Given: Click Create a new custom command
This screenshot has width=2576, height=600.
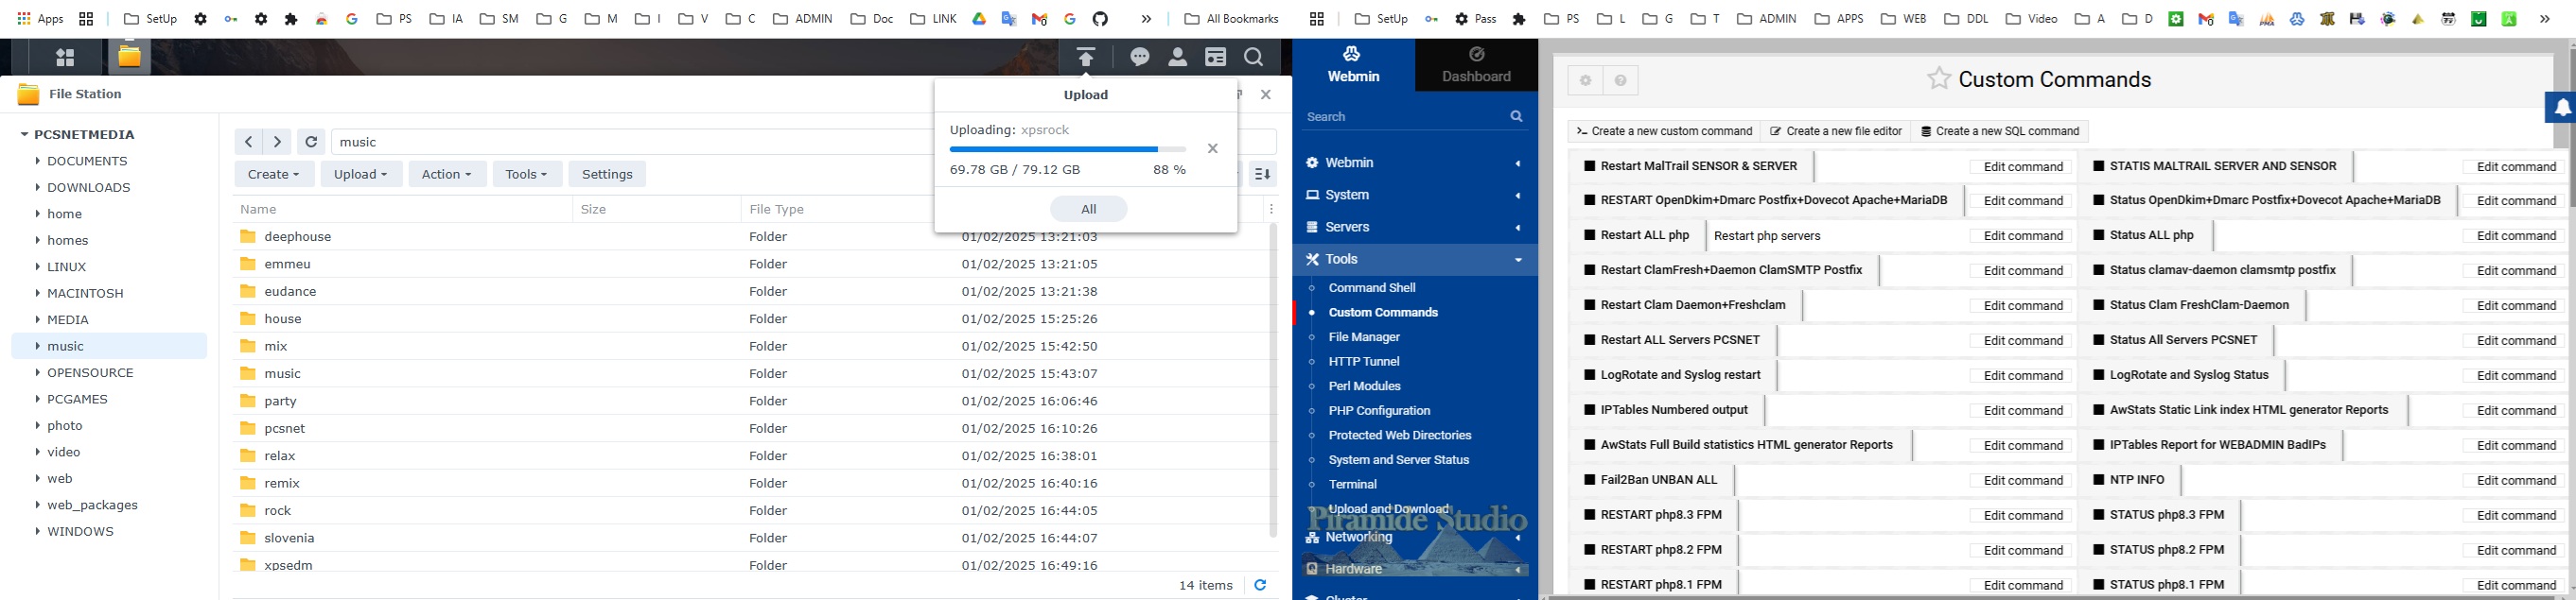Looking at the screenshot, I should click(x=1664, y=131).
